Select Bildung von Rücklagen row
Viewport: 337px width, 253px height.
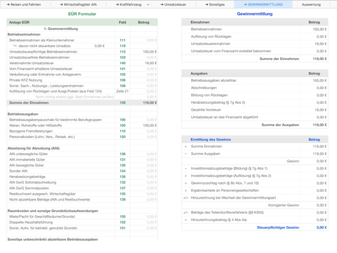255,95
